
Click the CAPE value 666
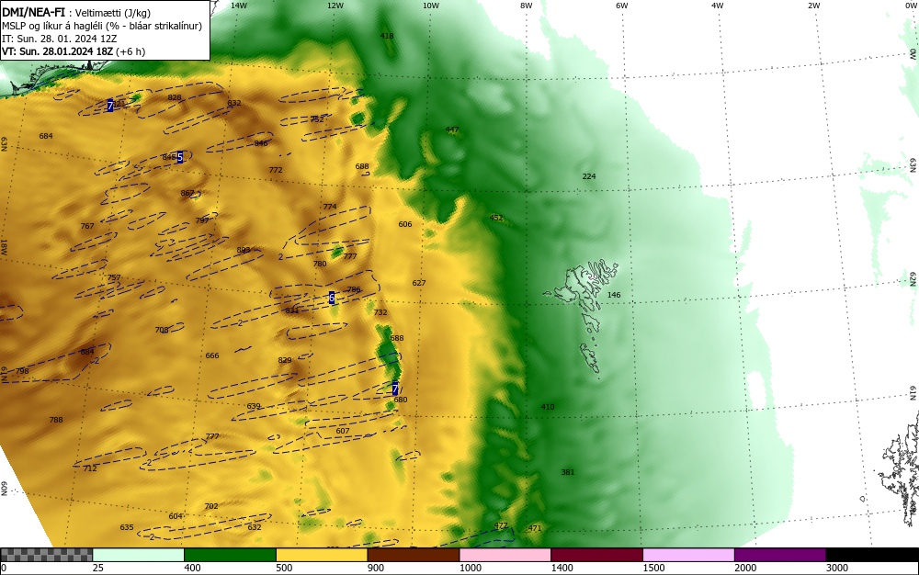(x=212, y=355)
